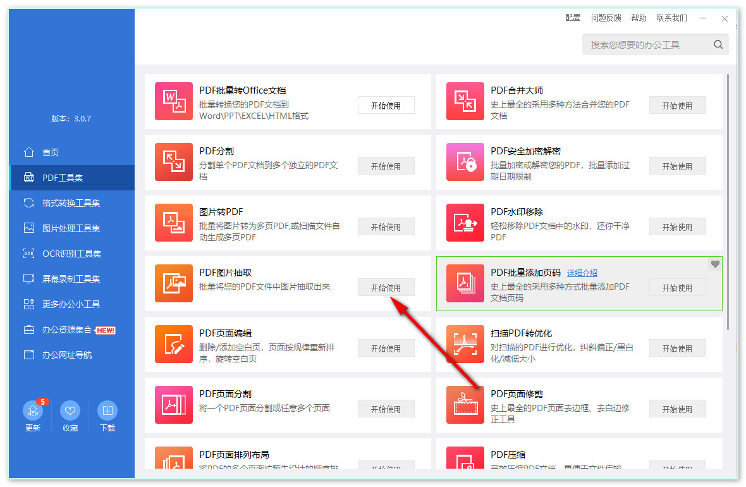
Task: Click the PDF安全加密解密 lock icon
Action: 465,162
